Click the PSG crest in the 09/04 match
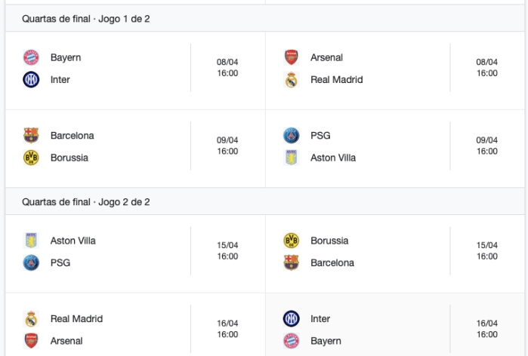This screenshot has width=528, height=356. tap(291, 136)
